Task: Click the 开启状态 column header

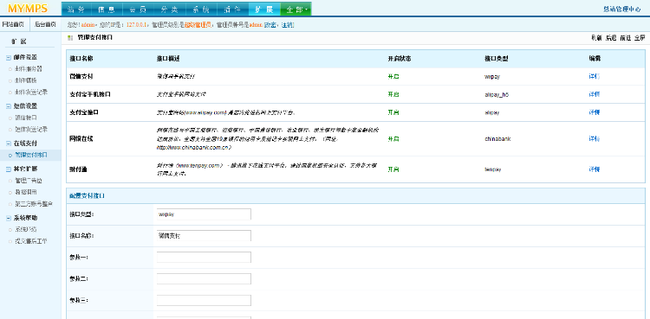Action: (x=400, y=59)
